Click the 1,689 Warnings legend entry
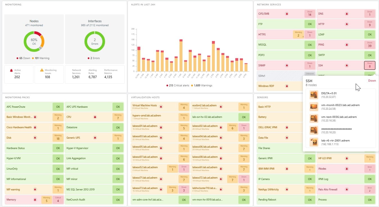Image resolution: width=379 pixels, height=207 pixels. tap(202, 85)
